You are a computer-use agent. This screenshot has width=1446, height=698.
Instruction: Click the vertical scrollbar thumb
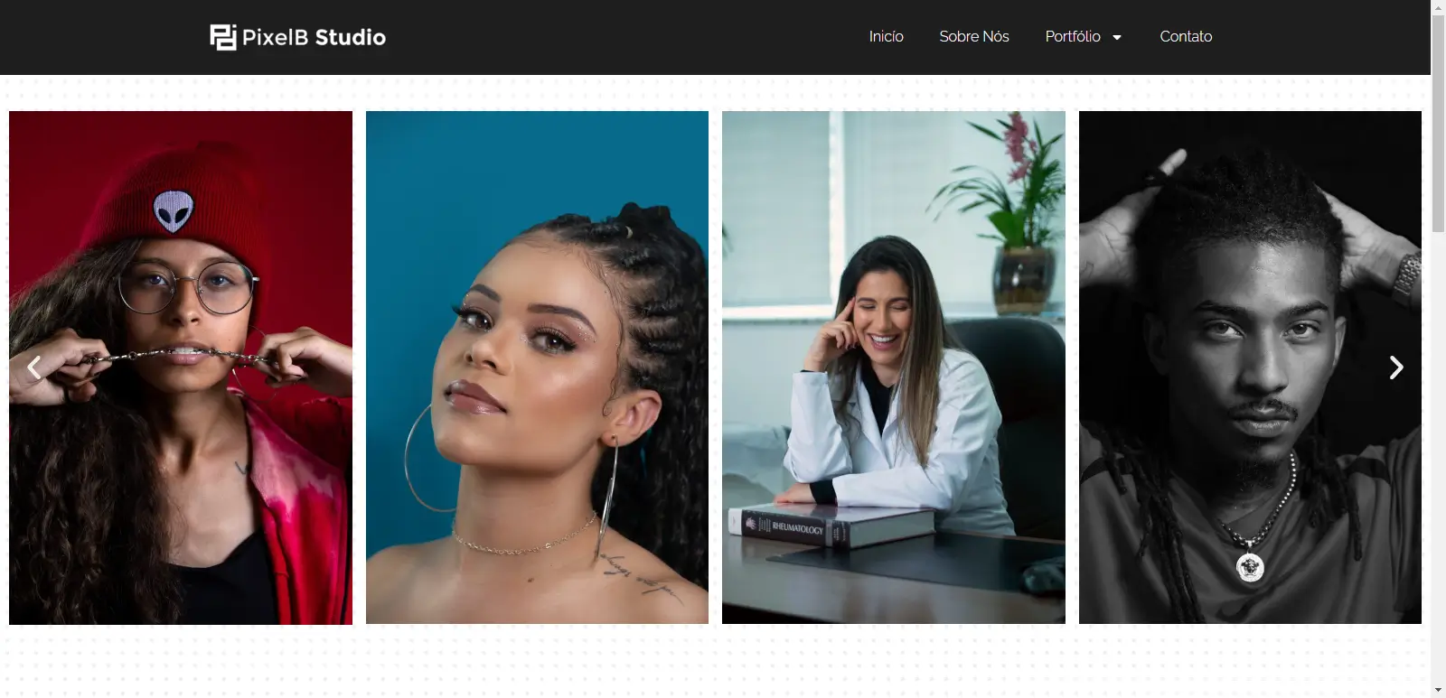click(x=1438, y=124)
